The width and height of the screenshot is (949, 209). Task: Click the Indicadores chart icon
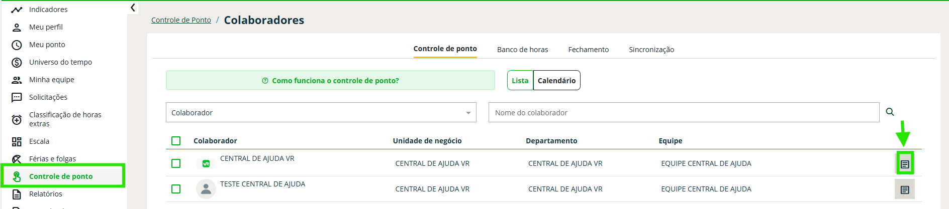tap(17, 10)
